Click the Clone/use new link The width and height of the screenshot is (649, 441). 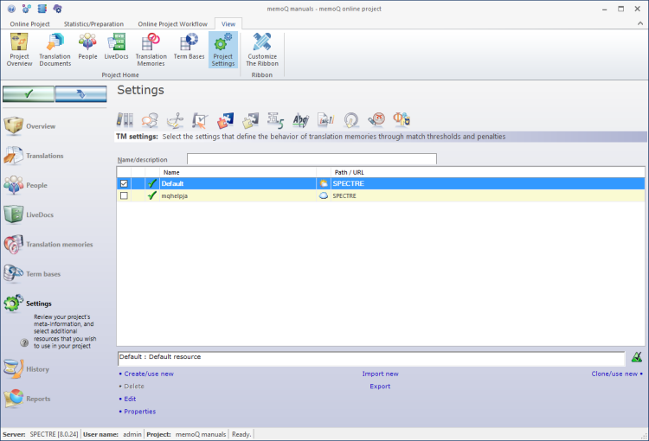point(614,374)
